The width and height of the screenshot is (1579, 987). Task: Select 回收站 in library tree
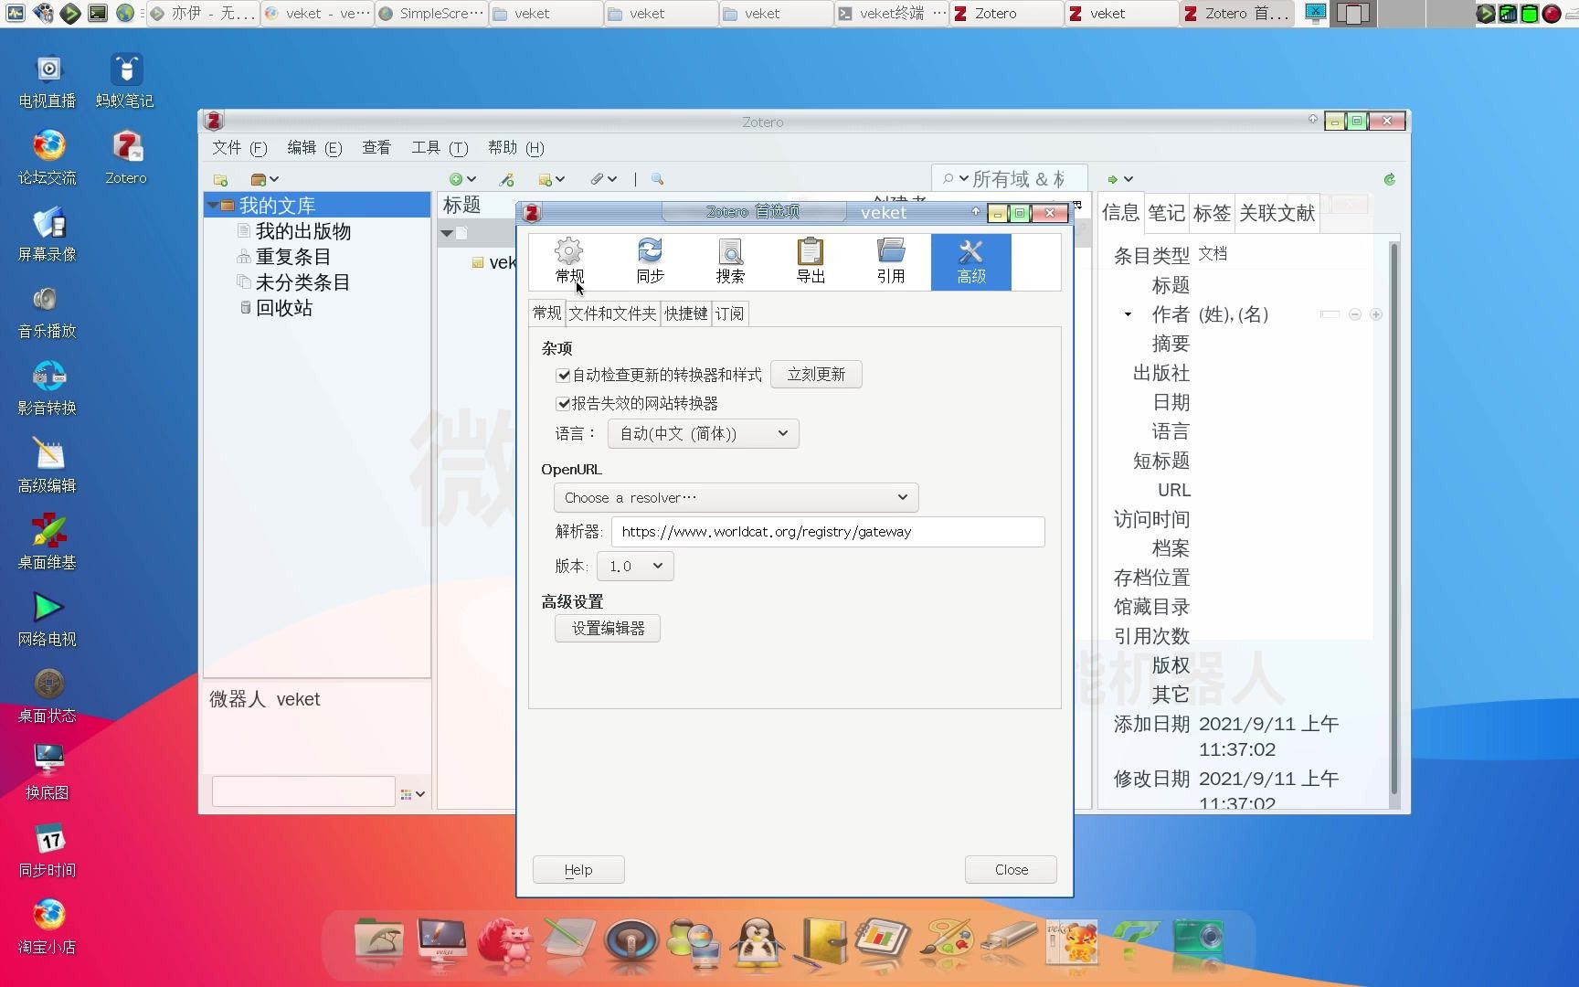click(x=283, y=308)
